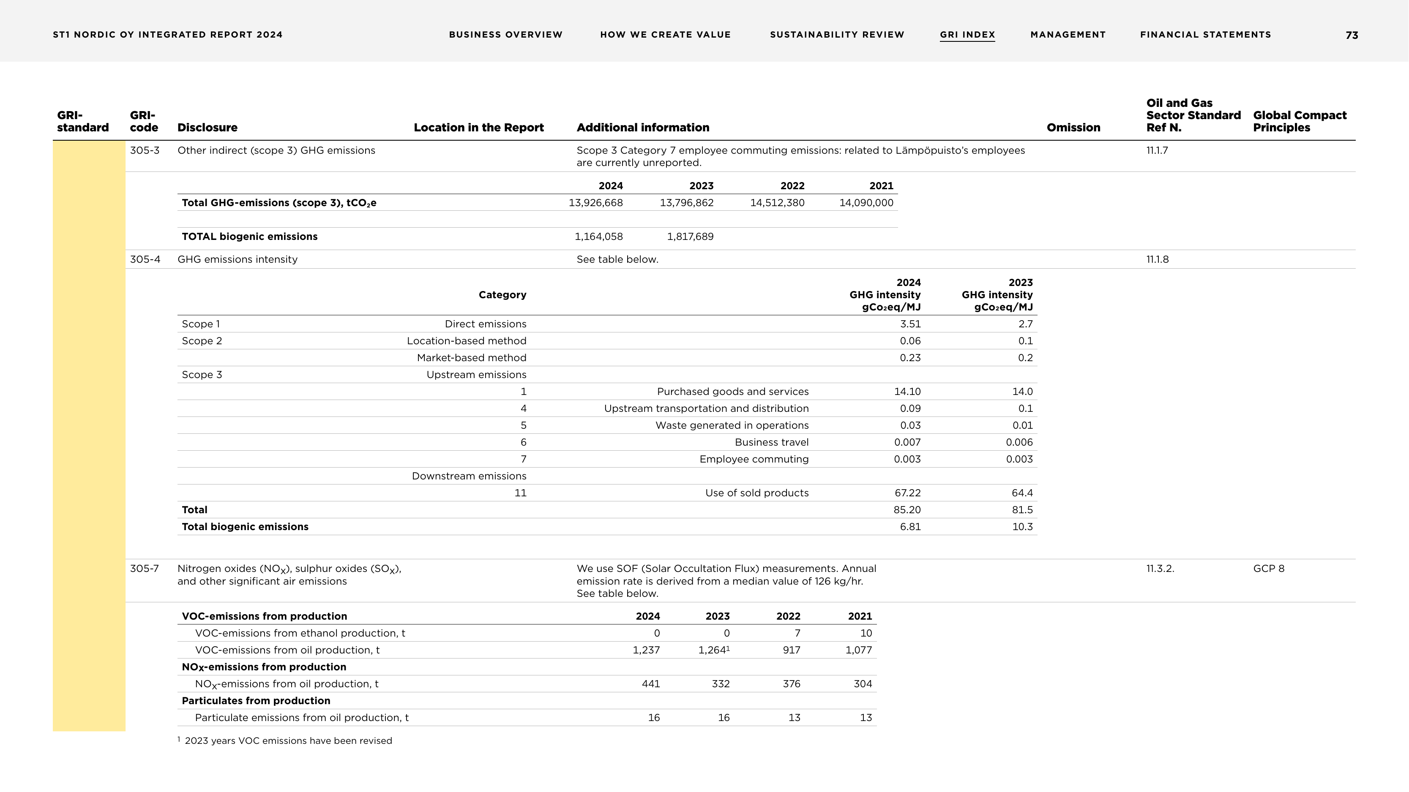The height and width of the screenshot is (792, 1409).
Task: Select GRI code 305-7
Action: point(145,569)
